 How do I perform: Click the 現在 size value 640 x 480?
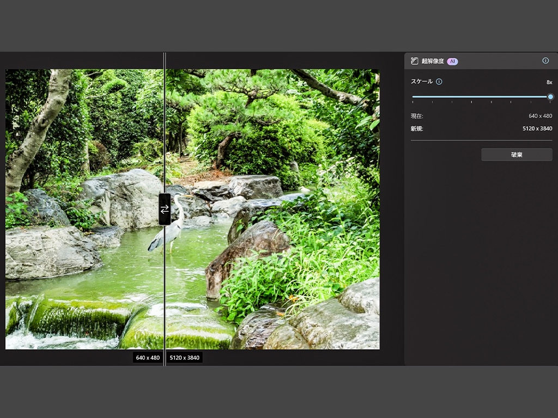540,116
